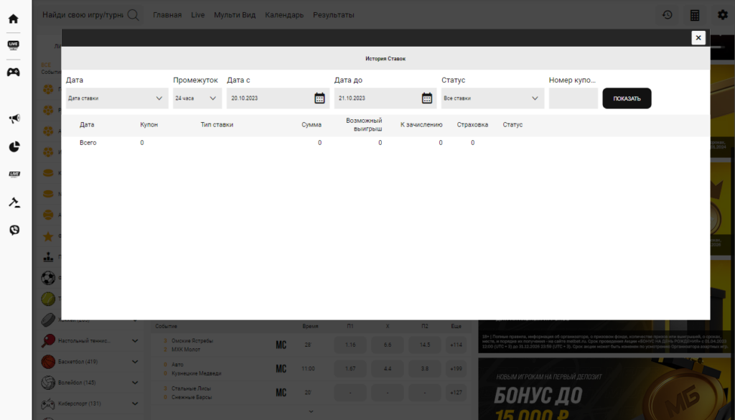Screen dimensions: 735x420
Task: Expand the Настольный теннис category
Action: point(135,341)
